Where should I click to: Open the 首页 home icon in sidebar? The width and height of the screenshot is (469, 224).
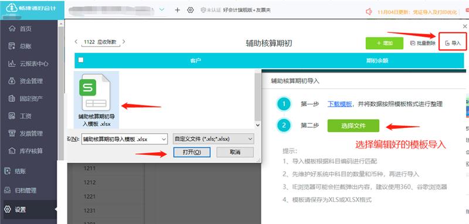[12, 29]
